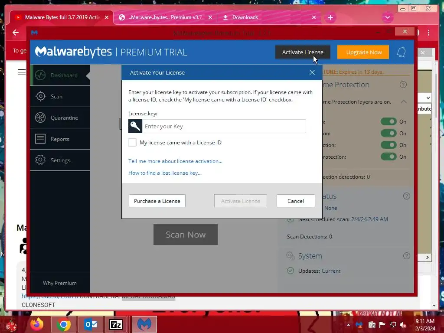Toggle the fourth protection switch
Screen dimensions: 444x333
[x=388, y=157]
